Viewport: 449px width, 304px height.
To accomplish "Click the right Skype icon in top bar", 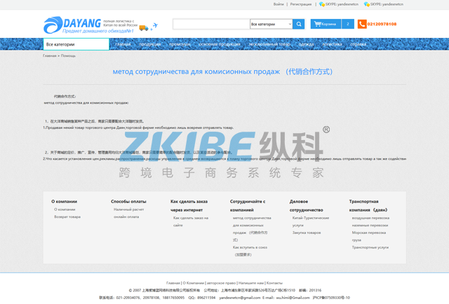I will point(366,4).
